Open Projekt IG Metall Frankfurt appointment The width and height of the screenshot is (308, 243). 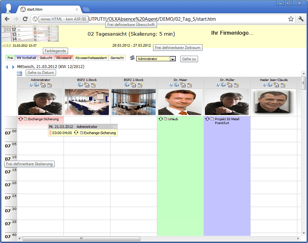tap(227, 121)
